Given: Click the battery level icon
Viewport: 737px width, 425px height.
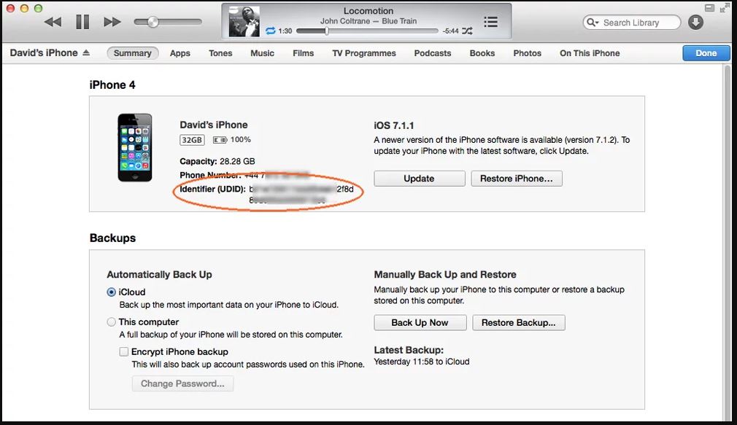Looking at the screenshot, I should [x=220, y=139].
